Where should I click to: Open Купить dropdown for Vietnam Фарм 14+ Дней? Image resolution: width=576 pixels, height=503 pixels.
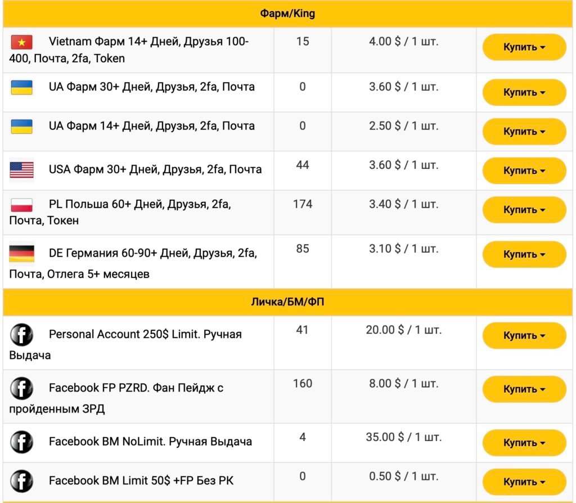[x=524, y=47]
